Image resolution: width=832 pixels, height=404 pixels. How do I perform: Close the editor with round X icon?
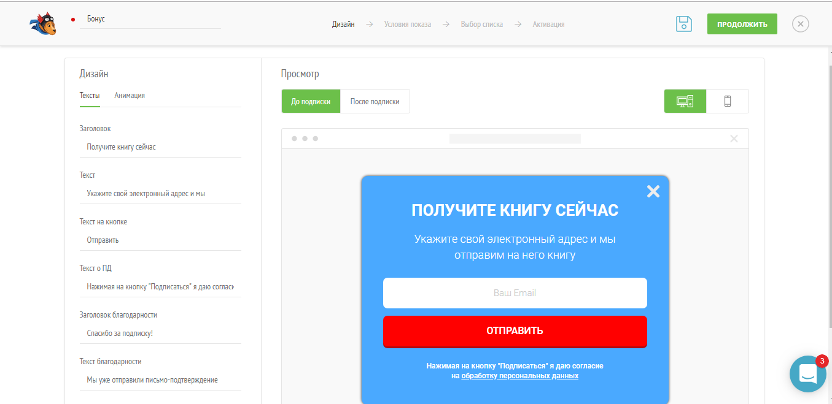tap(800, 25)
